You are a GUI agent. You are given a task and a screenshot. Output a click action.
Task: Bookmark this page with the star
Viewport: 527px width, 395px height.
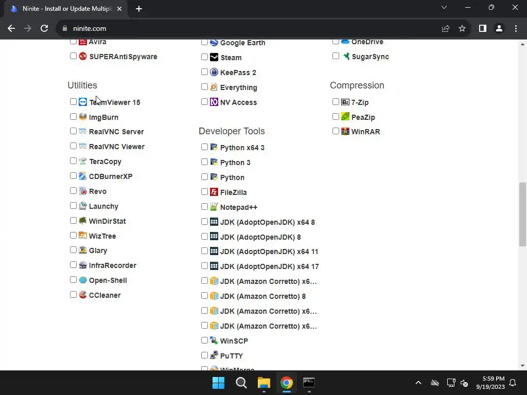click(x=462, y=29)
